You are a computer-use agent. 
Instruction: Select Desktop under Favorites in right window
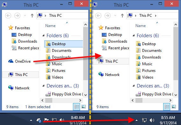112,35
